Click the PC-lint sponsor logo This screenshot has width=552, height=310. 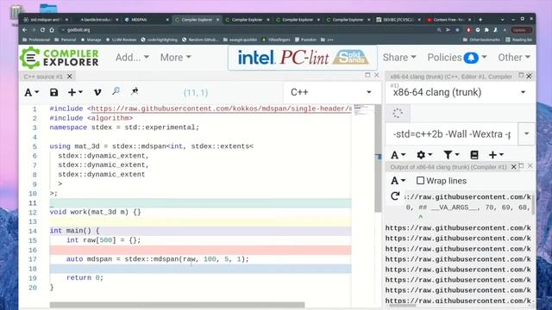click(x=304, y=58)
